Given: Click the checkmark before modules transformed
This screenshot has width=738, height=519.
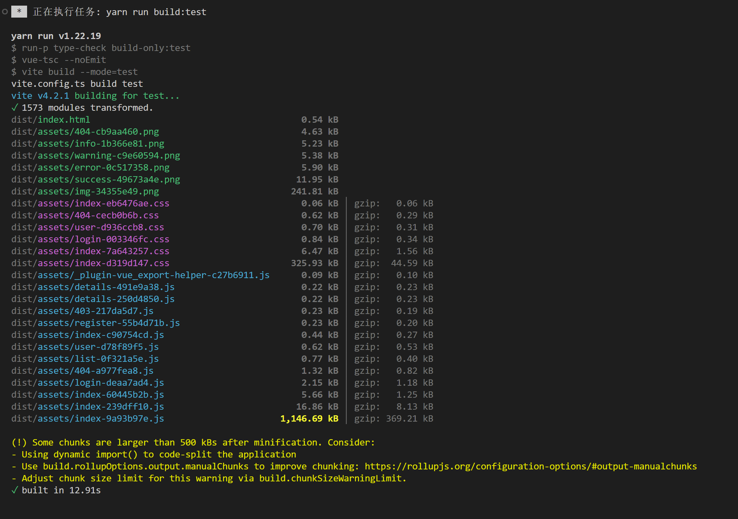Looking at the screenshot, I should (x=14, y=108).
